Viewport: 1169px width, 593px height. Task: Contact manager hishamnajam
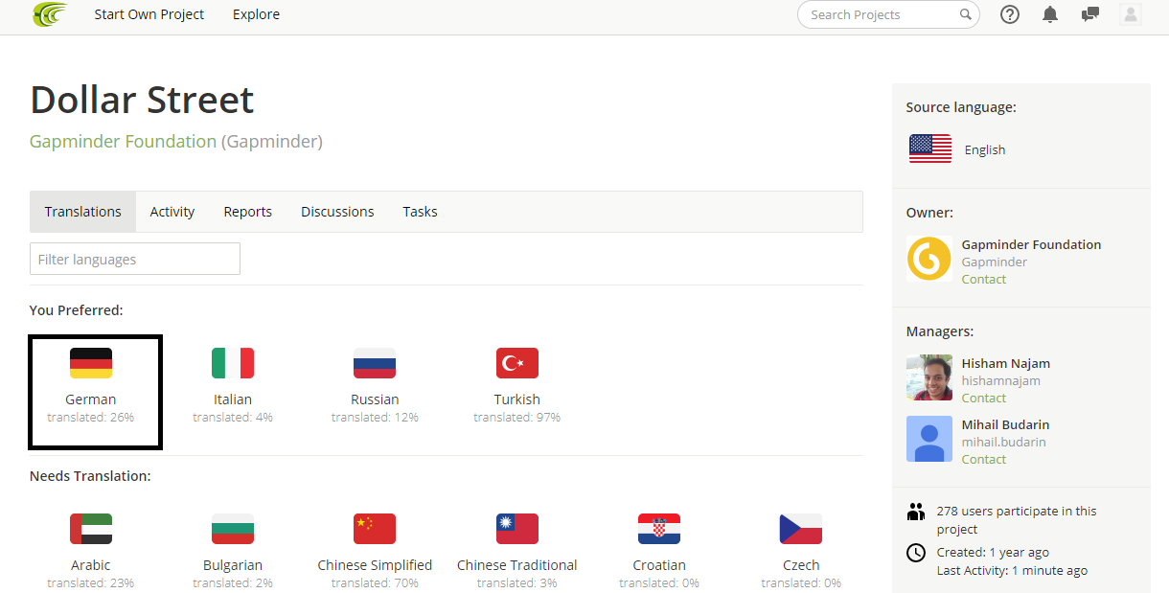click(984, 398)
